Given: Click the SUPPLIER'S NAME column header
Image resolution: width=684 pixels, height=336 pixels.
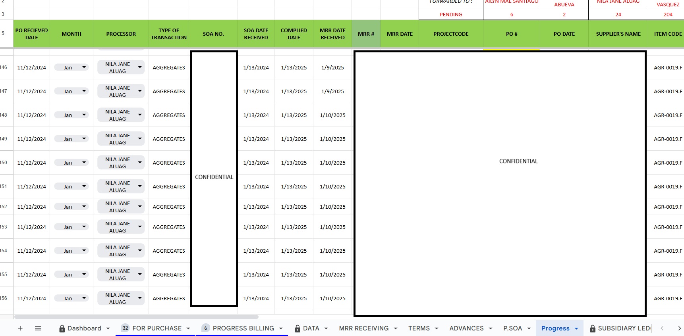Looking at the screenshot, I should point(618,34).
